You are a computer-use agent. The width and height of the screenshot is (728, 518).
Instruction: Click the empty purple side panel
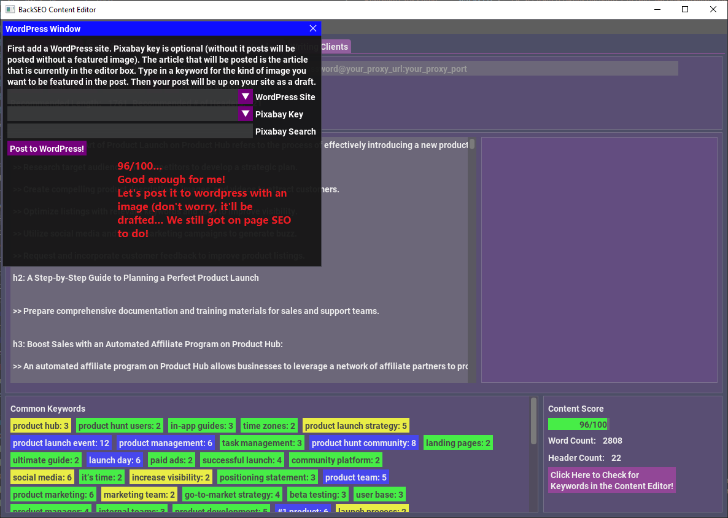(599, 260)
